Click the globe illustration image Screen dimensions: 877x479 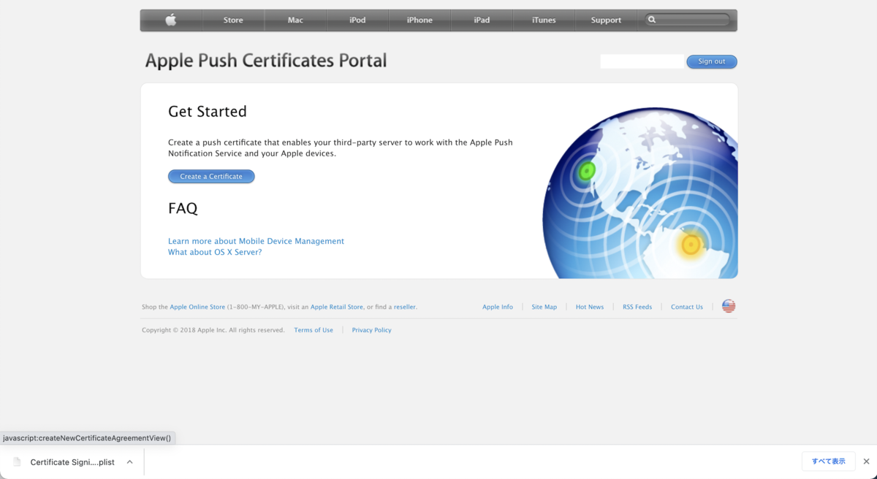click(x=640, y=193)
